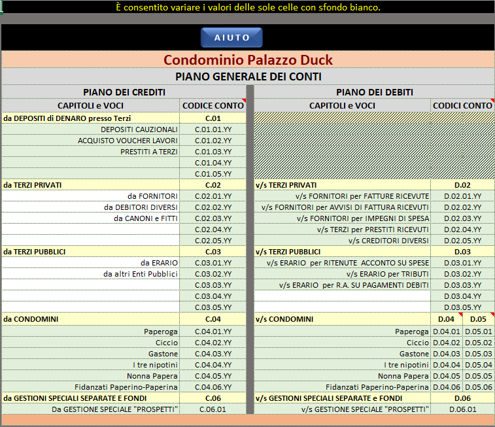This screenshot has width=495, height=427.
Task: Click empty white cell beside C.03.05.YY
Action: tap(91, 307)
